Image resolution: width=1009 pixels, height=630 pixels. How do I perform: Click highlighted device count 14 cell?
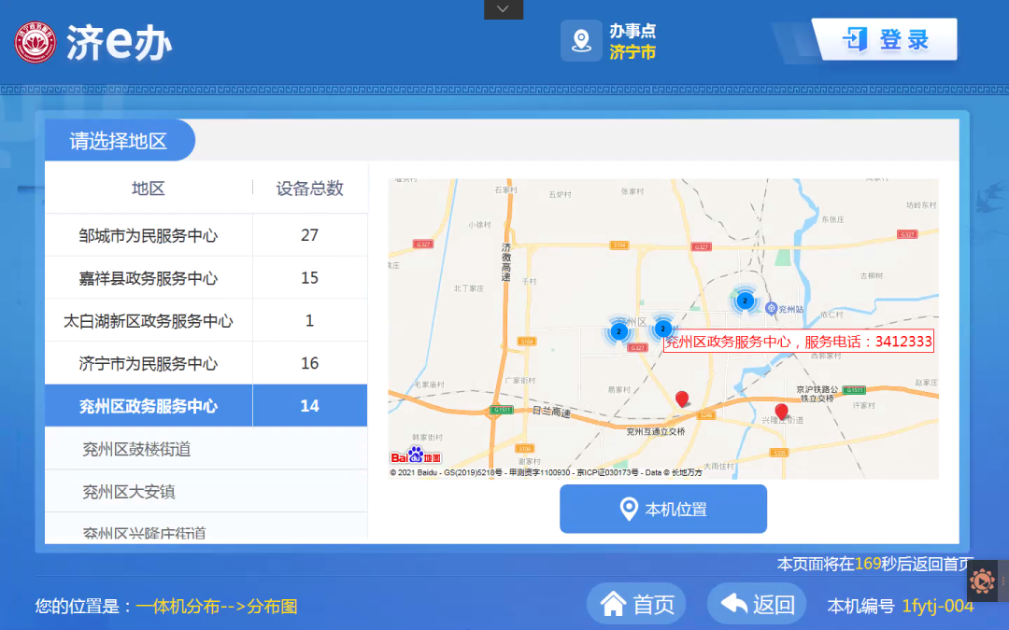coord(309,406)
